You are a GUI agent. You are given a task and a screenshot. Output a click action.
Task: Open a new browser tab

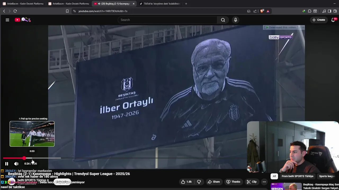[x=186, y=4]
